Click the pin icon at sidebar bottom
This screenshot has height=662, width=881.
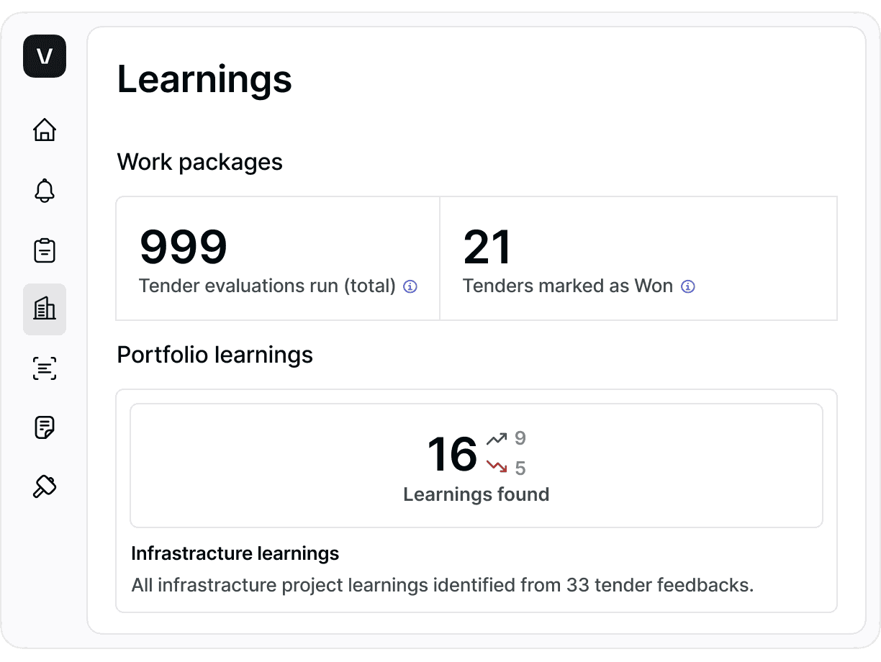pos(45,487)
